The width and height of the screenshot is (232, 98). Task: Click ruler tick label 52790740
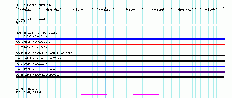pyautogui.click(x=132, y=10)
